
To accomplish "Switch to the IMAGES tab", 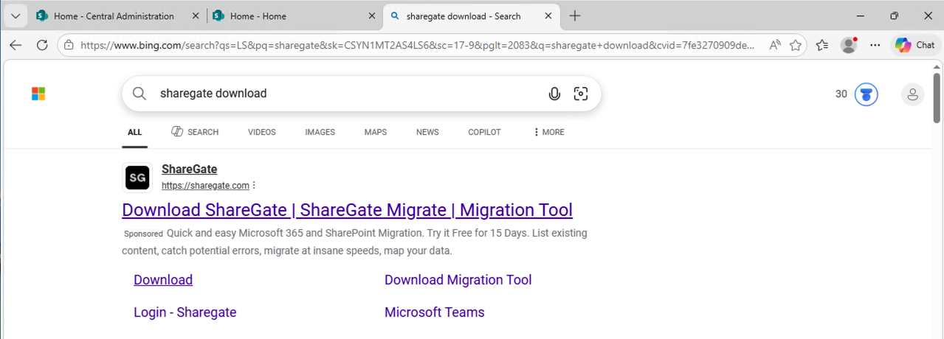I will (320, 133).
